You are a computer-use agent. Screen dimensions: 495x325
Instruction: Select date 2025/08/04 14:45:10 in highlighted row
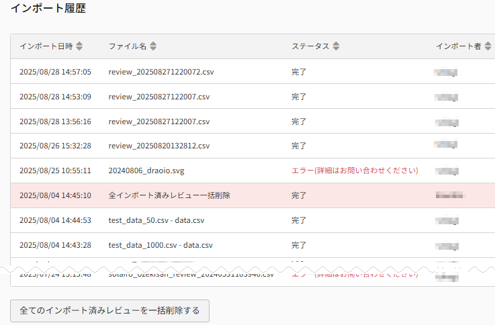tap(55, 195)
